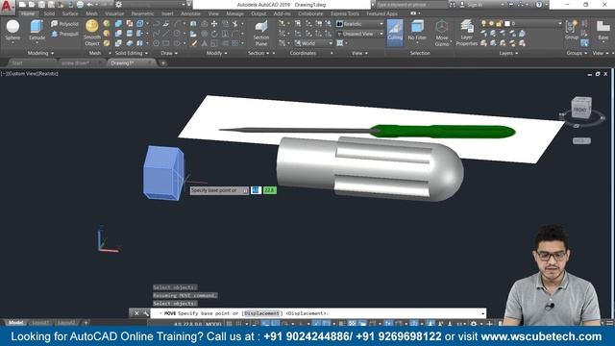Expand the Draw panel

[169, 53]
